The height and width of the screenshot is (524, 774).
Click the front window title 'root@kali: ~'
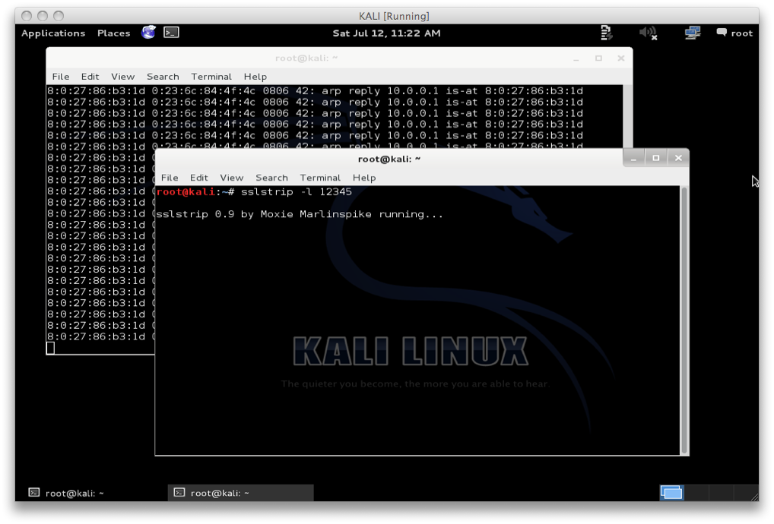click(x=389, y=159)
